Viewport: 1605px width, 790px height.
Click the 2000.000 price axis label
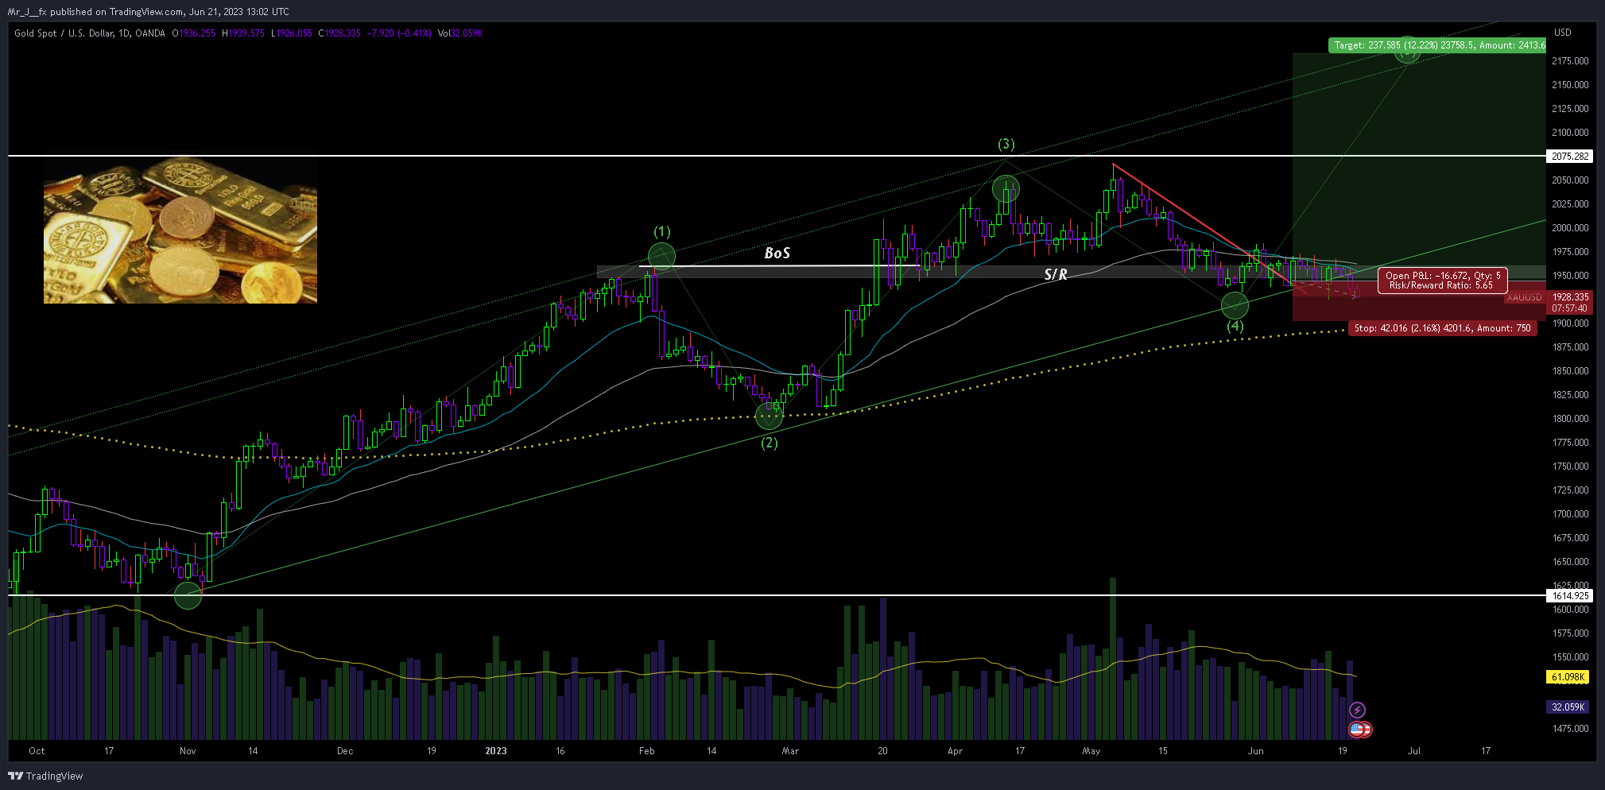(x=1570, y=228)
